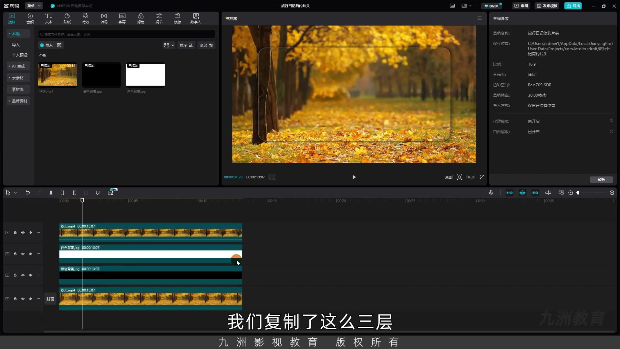
Task: Open the 贴纸 stickers tab
Action: pyautogui.click(x=67, y=18)
